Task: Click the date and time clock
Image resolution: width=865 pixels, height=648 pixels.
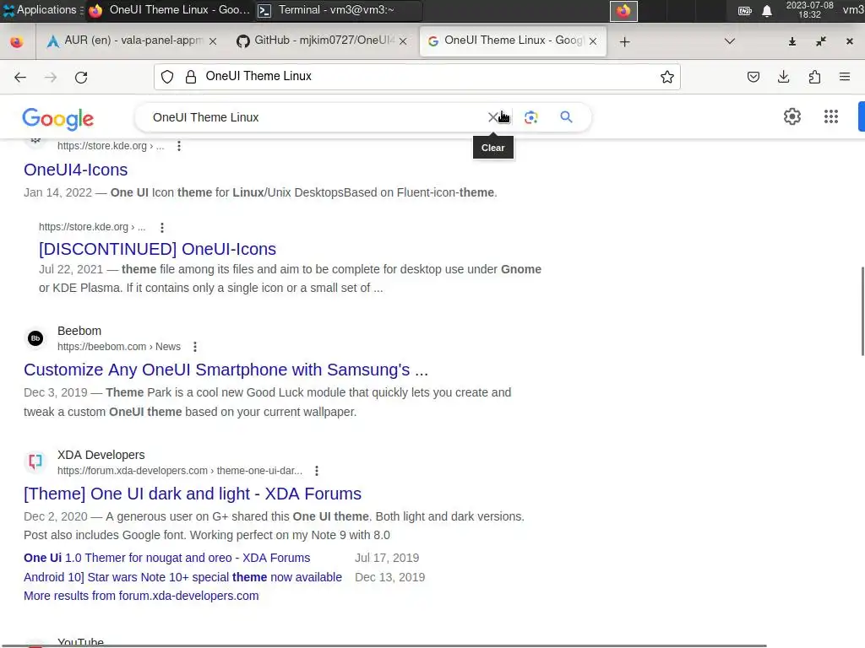Action: (x=809, y=10)
